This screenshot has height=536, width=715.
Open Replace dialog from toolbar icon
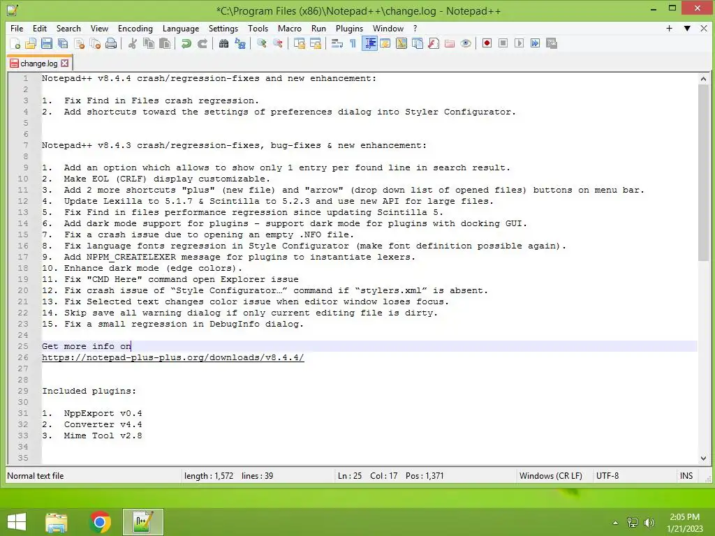240,43
